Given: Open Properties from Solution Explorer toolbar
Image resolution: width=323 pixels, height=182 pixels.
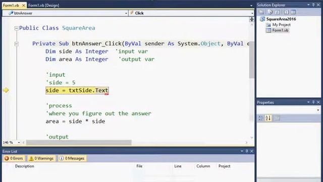Looking at the screenshot, I should point(261,12).
